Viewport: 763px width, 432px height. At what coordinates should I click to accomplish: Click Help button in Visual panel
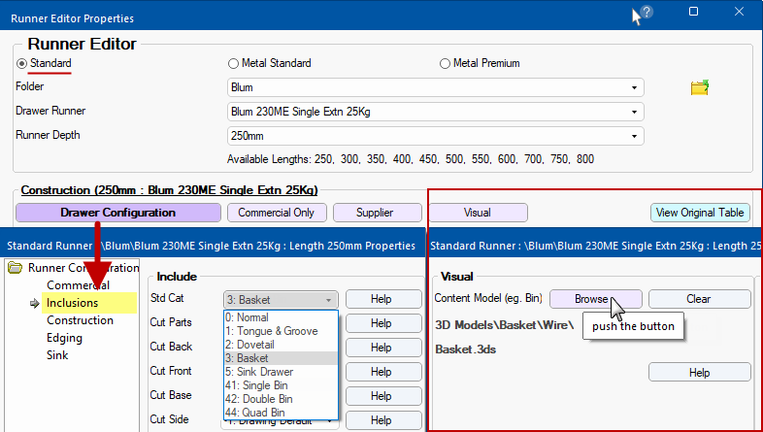coord(699,373)
